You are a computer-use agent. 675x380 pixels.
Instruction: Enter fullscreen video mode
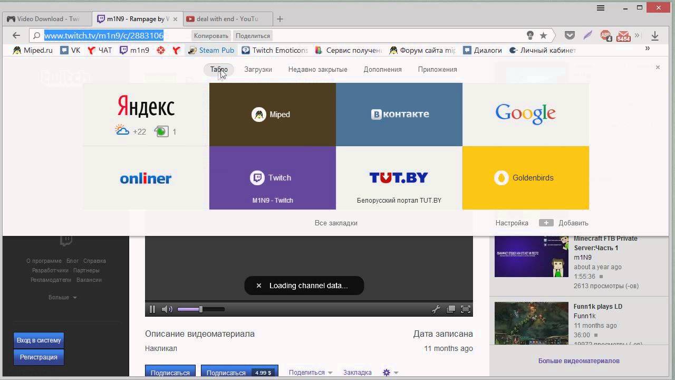[466, 309]
